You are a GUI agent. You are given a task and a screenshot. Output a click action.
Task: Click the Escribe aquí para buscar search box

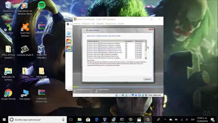(x=37, y=120)
